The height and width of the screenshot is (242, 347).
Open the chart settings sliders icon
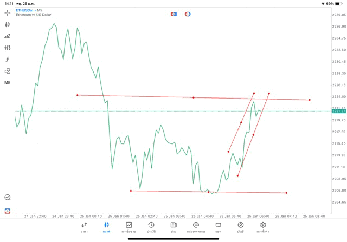click(x=8, y=48)
